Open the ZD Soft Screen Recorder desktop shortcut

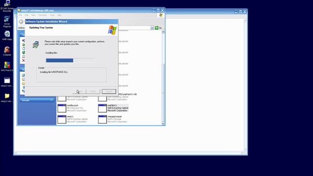(x=7, y=3)
